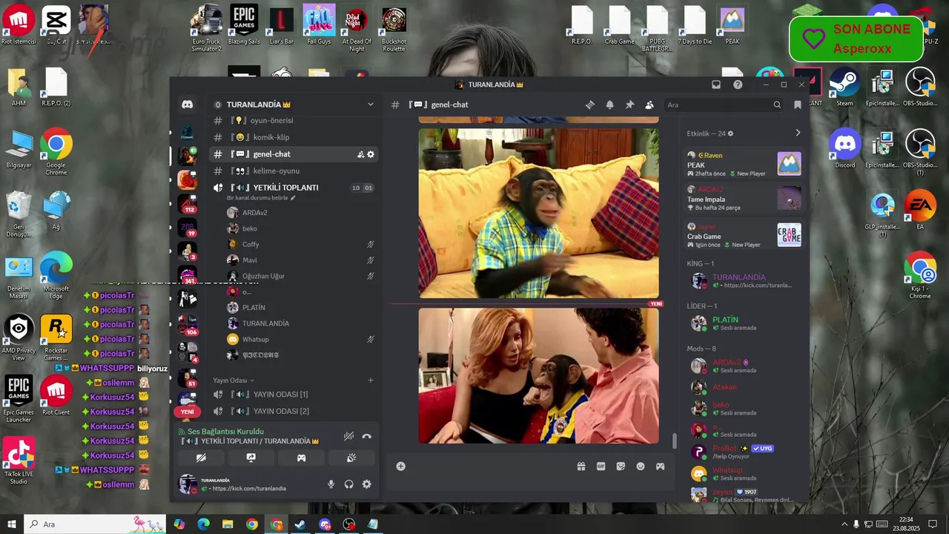The height and width of the screenshot is (534, 949).
Task: Open notification settings bell icon
Action: point(609,105)
